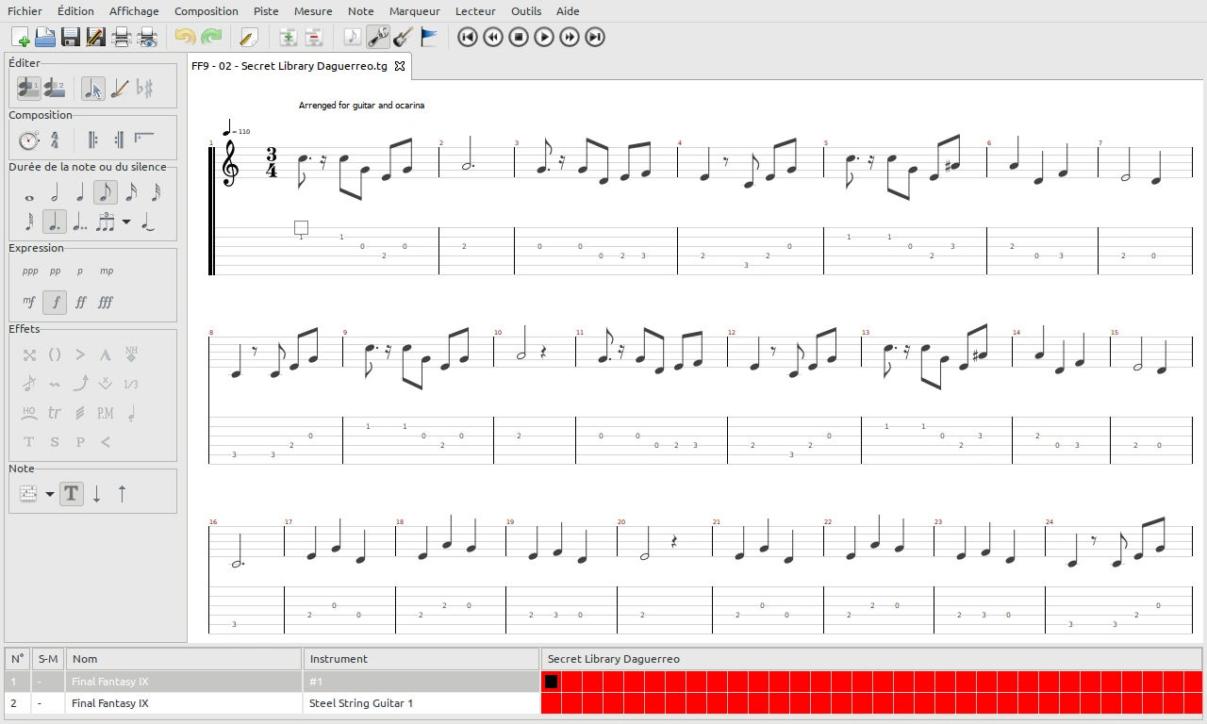
Task: Click the guitar toolbar icon
Action: (403, 37)
